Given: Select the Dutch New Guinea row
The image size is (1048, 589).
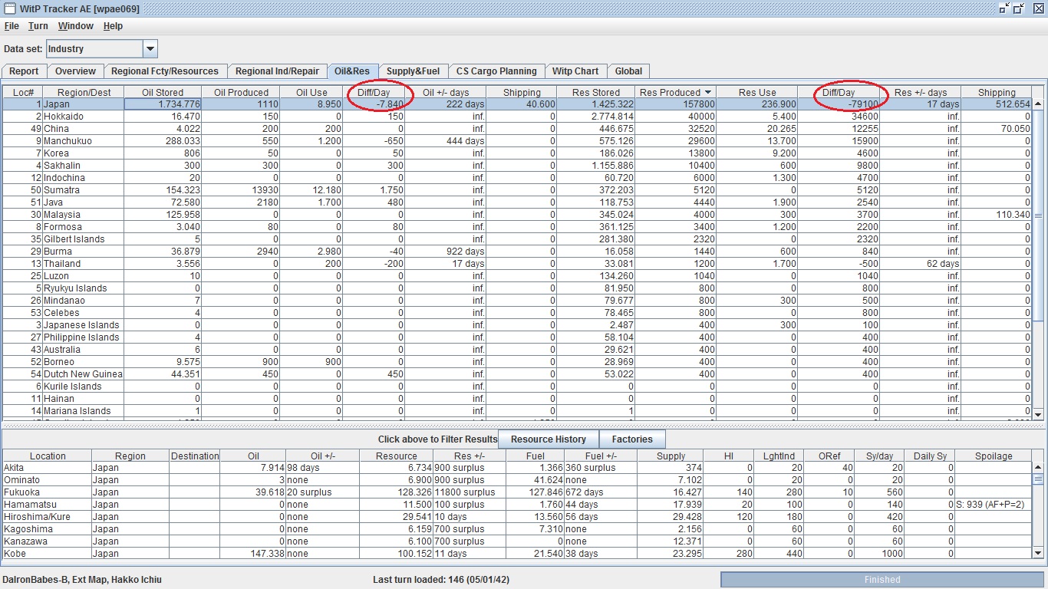Looking at the screenshot, I should [517, 374].
